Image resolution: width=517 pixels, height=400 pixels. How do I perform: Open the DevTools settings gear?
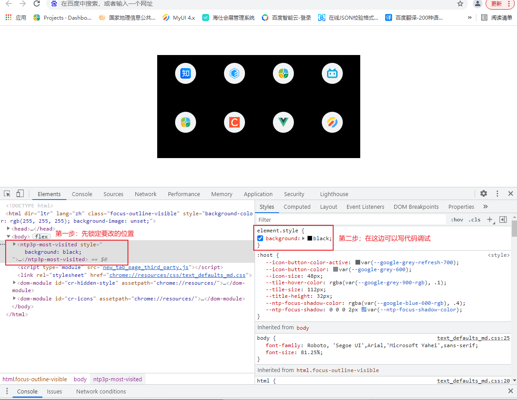coord(483,193)
